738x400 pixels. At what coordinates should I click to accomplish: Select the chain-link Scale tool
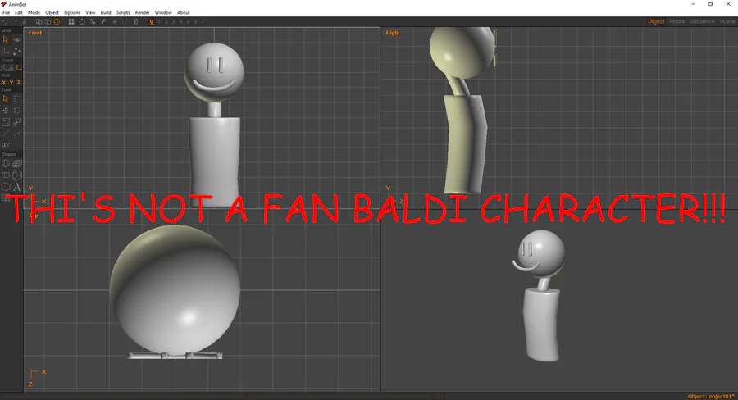tap(17, 122)
